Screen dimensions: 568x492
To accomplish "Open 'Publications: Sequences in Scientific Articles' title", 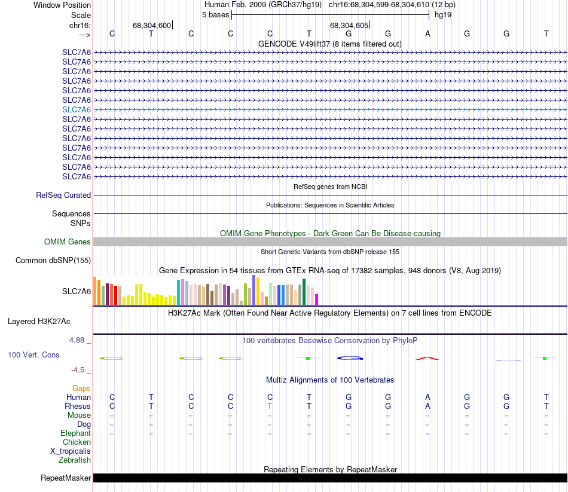I will tap(330, 205).
